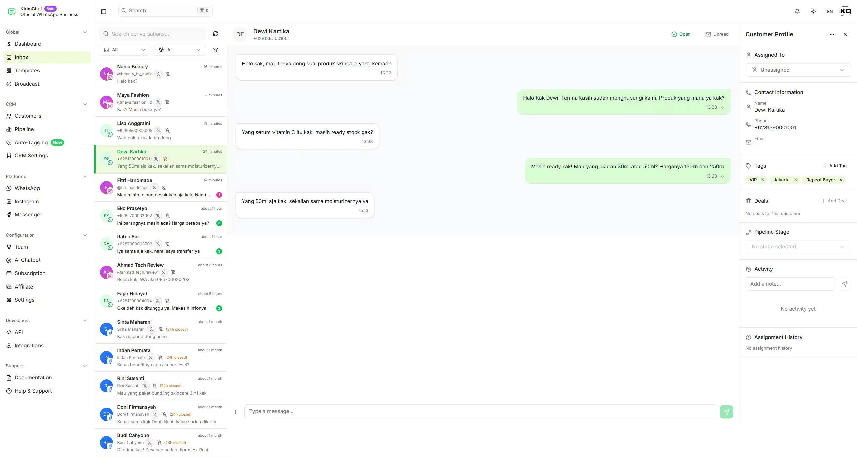This screenshot has width=857, height=457.
Task: Open the 'No stage selected' pipeline dropdown
Action: 798,246
